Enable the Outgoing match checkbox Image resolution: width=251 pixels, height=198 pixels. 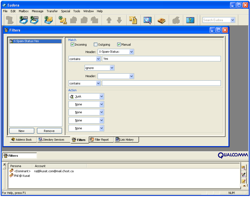tap(95, 45)
